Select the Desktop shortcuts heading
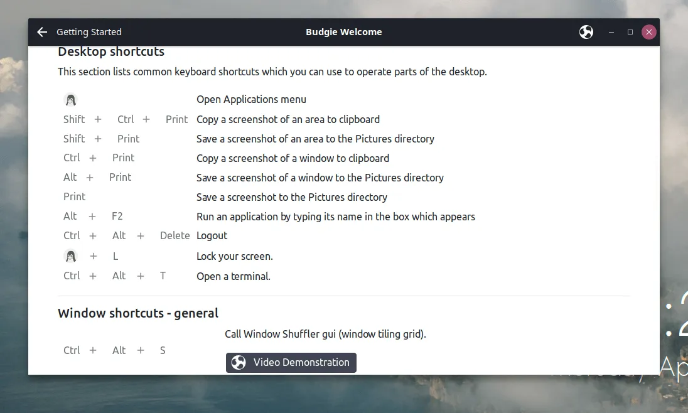The image size is (688, 413). pos(111,52)
